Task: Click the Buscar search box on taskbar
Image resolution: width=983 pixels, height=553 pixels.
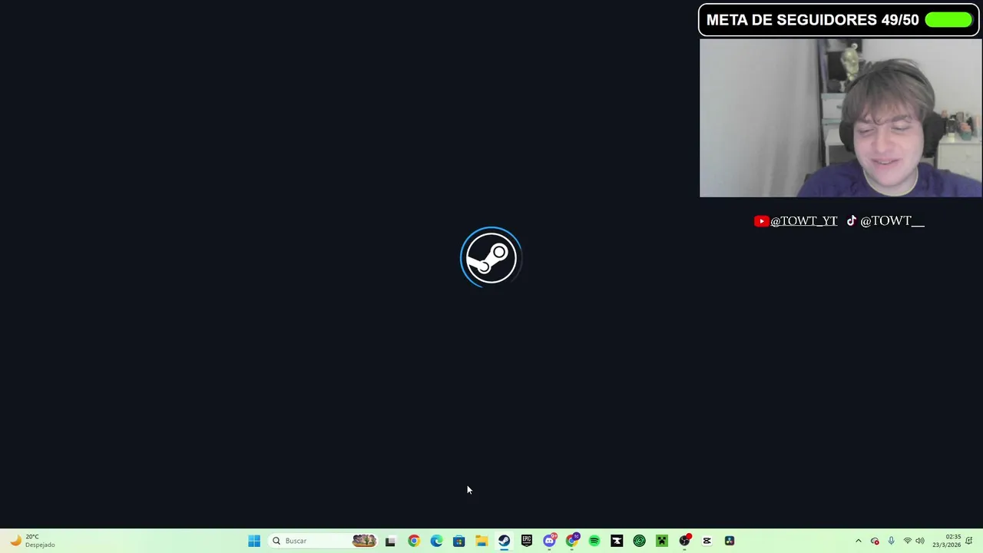Action: pyautogui.click(x=323, y=541)
